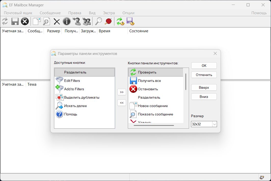Click vertical scrollbar of toolbar buttons list

click(186, 81)
